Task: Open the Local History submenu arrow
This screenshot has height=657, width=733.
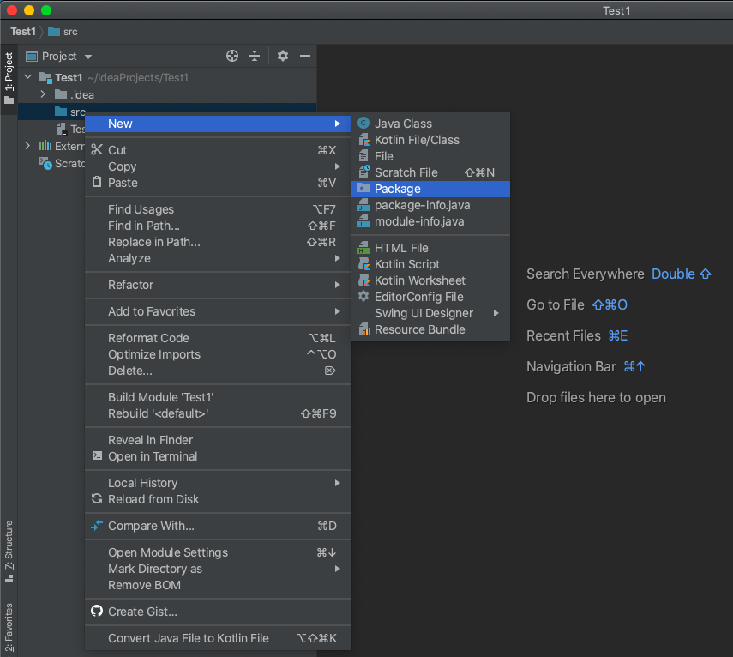Action: pyautogui.click(x=337, y=483)
